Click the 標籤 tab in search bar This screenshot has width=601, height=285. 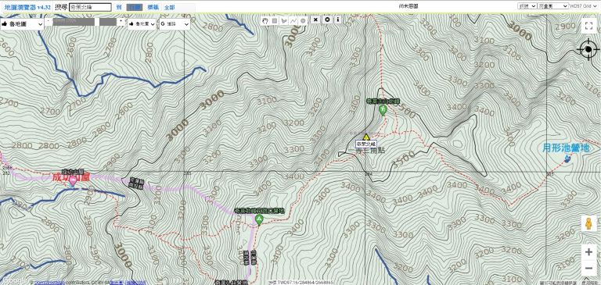coord(153,7)
